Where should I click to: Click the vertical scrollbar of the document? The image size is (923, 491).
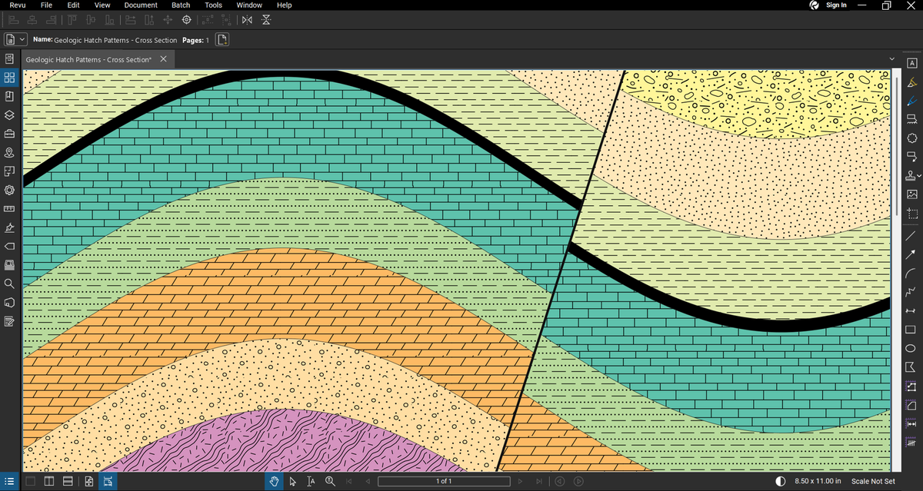[897, 146]
